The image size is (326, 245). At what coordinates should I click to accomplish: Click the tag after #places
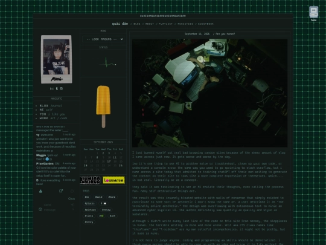(x=103, y=203)
